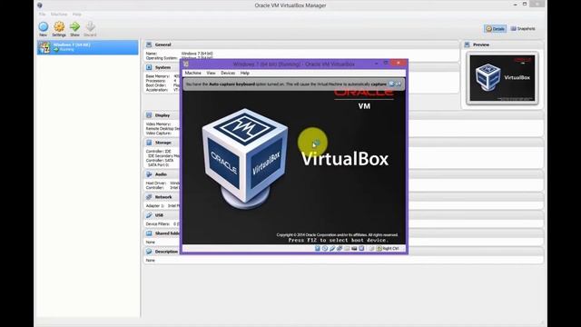Screen dimensions: 581x327
Task: Click the 'Base Memory:' label
Action: pyautogui.click(x=157, y=76)
